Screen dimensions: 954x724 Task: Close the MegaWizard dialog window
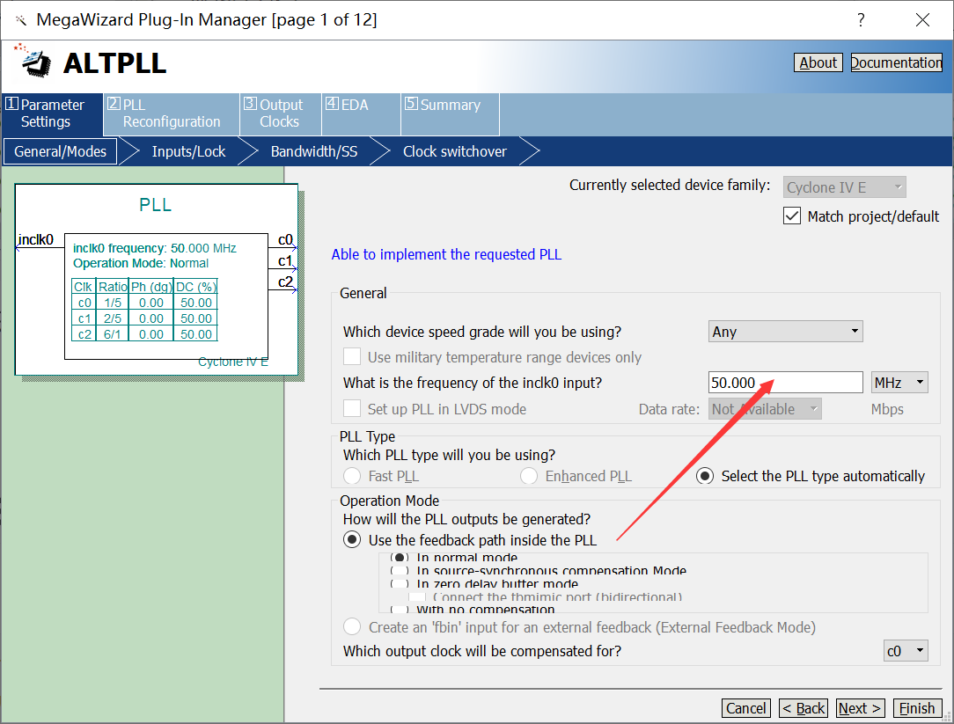click(923, 20)
